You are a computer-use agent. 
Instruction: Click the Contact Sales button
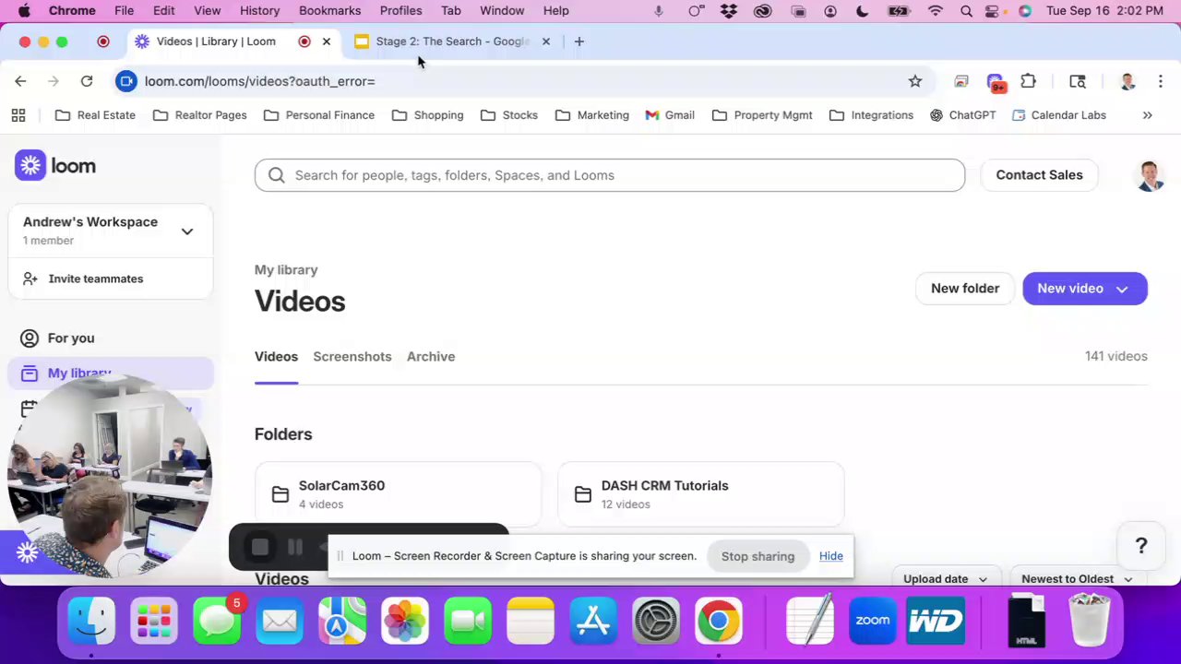point(1039,175)
